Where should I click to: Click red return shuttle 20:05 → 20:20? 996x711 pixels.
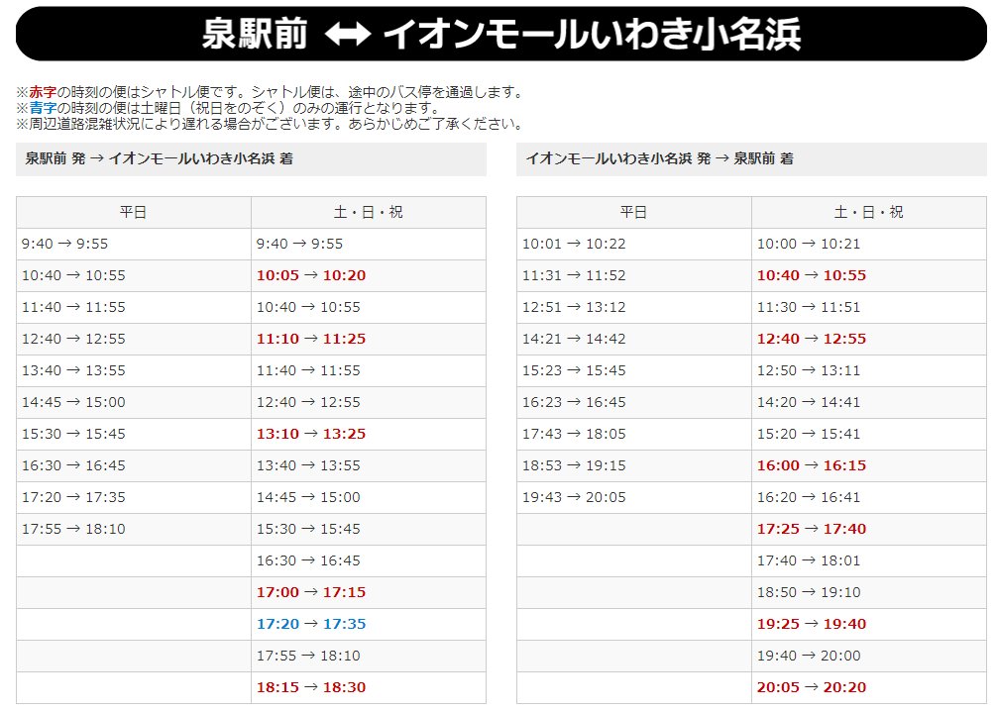coord(812,687)
